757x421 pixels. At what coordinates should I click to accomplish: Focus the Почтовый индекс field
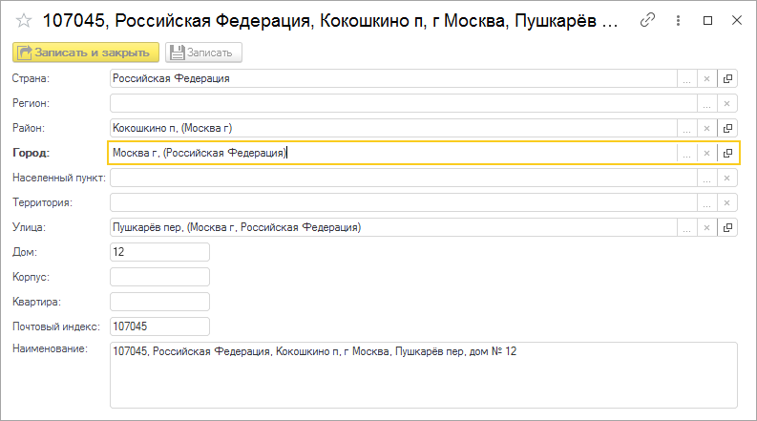(159, 326)
